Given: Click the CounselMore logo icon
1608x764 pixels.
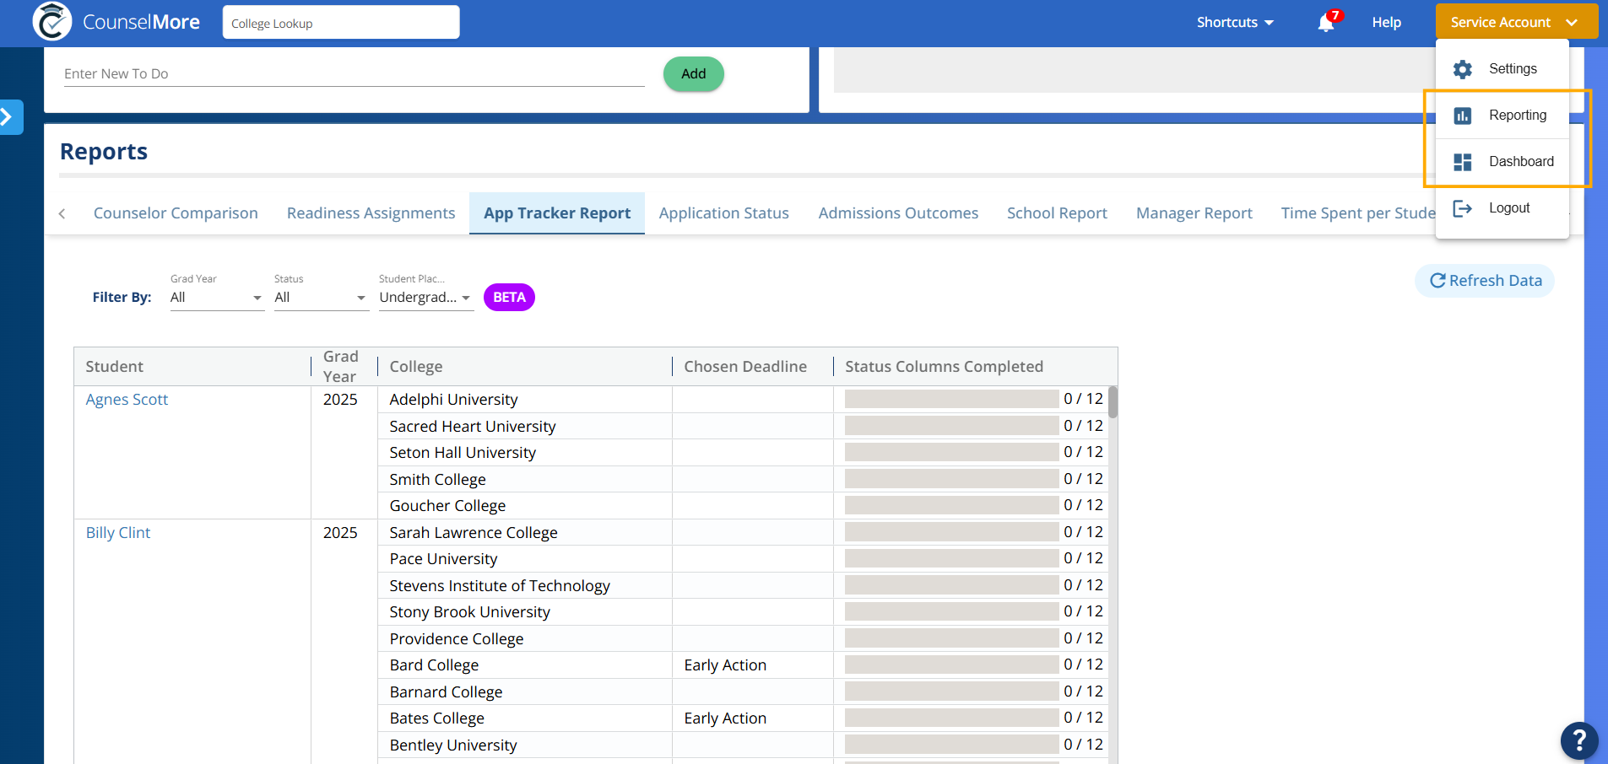Looking at the screenshot, I should coord(52,22).
